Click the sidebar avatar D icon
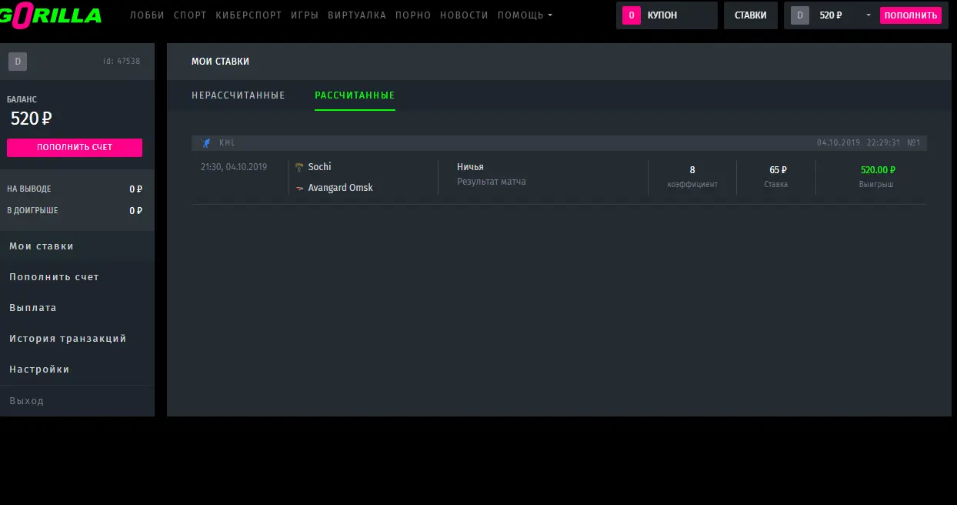Image resolution: width=957 pixels, height=505 pixels. click(x=18, y=62)
